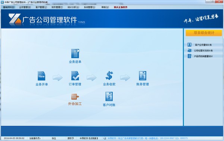Image resolution: width=224 pixels, height=141 pixels.
Task: Open the 统计分析 menu
Action: point(73,7)
